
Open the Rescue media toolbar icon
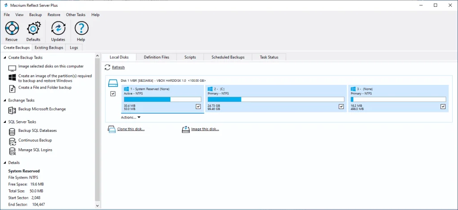click(x=12, y=28)
